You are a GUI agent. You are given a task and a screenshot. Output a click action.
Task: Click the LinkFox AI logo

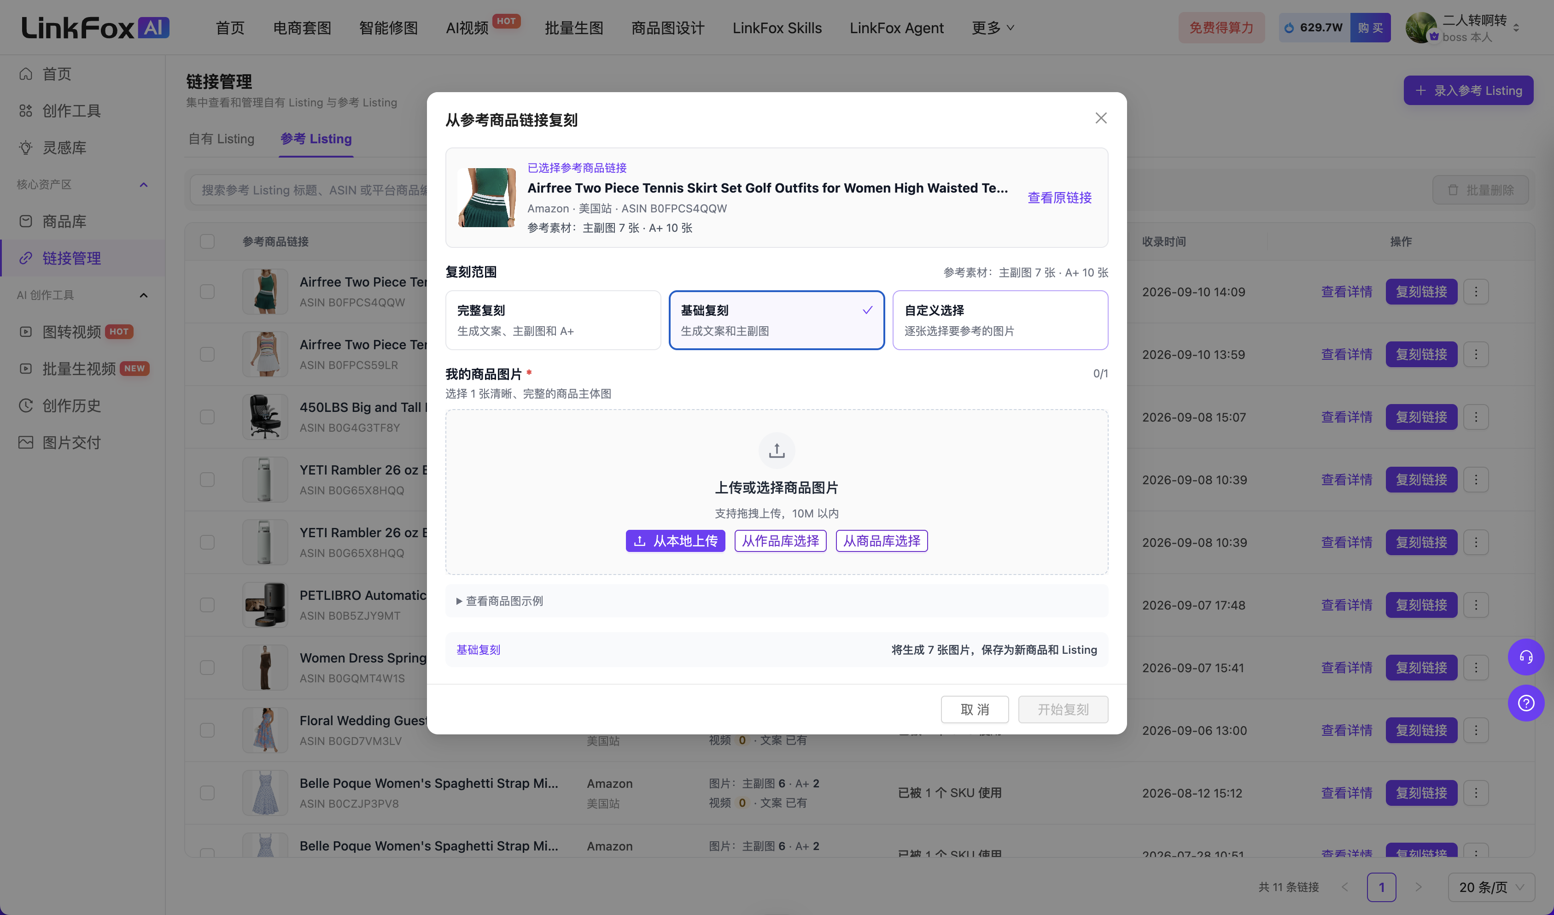[x=96, y=28]
